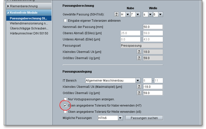Select Wellendimensionierung module in sidebar

click(29, 23)
